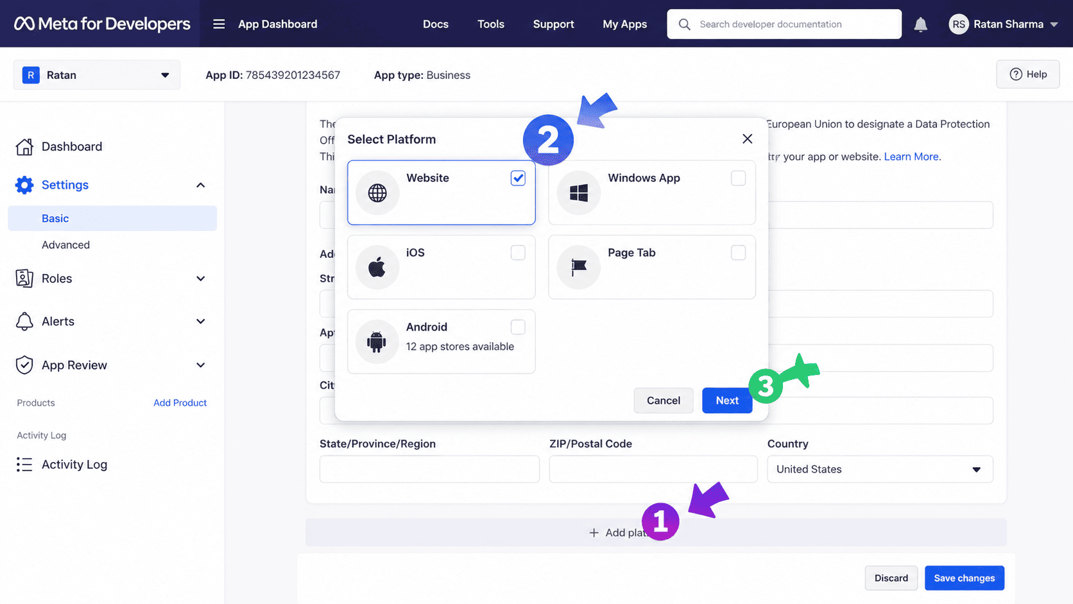Open the Support menu
Screen dimensions: 1073x604
(553, 24)
